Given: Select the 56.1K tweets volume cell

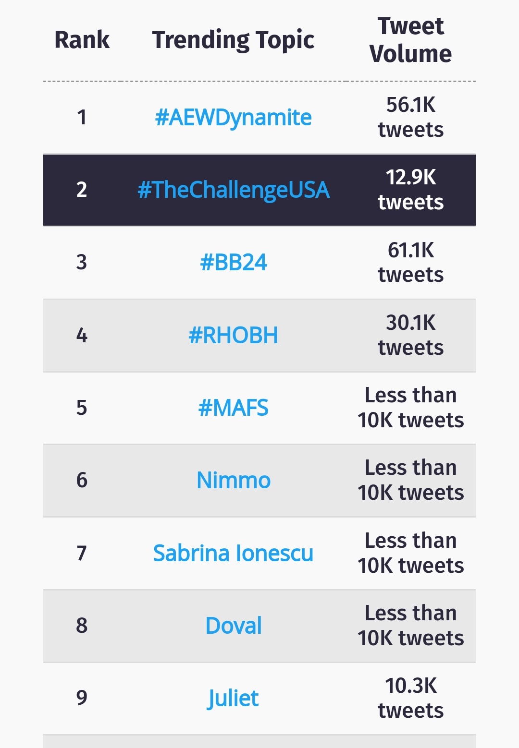Looking at the screenshot, I should click(410, 118).
